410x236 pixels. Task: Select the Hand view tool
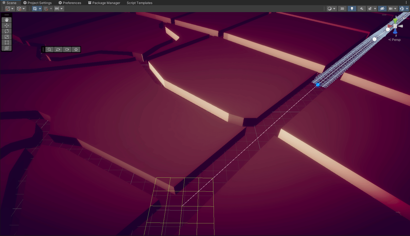click(7, 20)
